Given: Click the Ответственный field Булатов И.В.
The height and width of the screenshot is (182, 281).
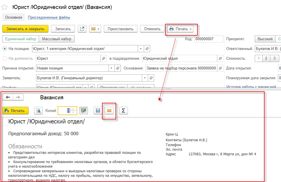Looking at the screenshot, I should pyautogui.click(x=268, y=49).
